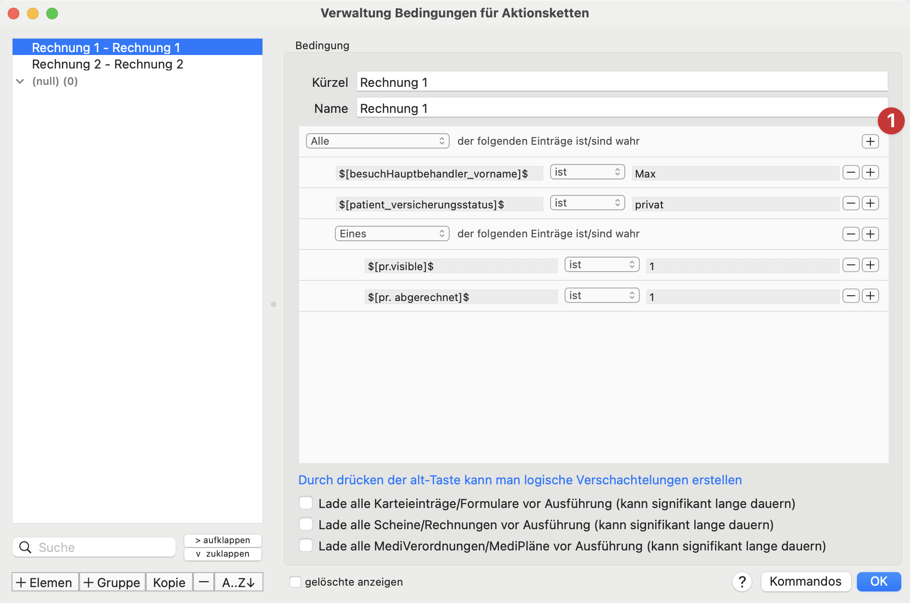Click the > aufklappen button
The height and width of the screenshot is (603, 910).
tap(223, 540)
